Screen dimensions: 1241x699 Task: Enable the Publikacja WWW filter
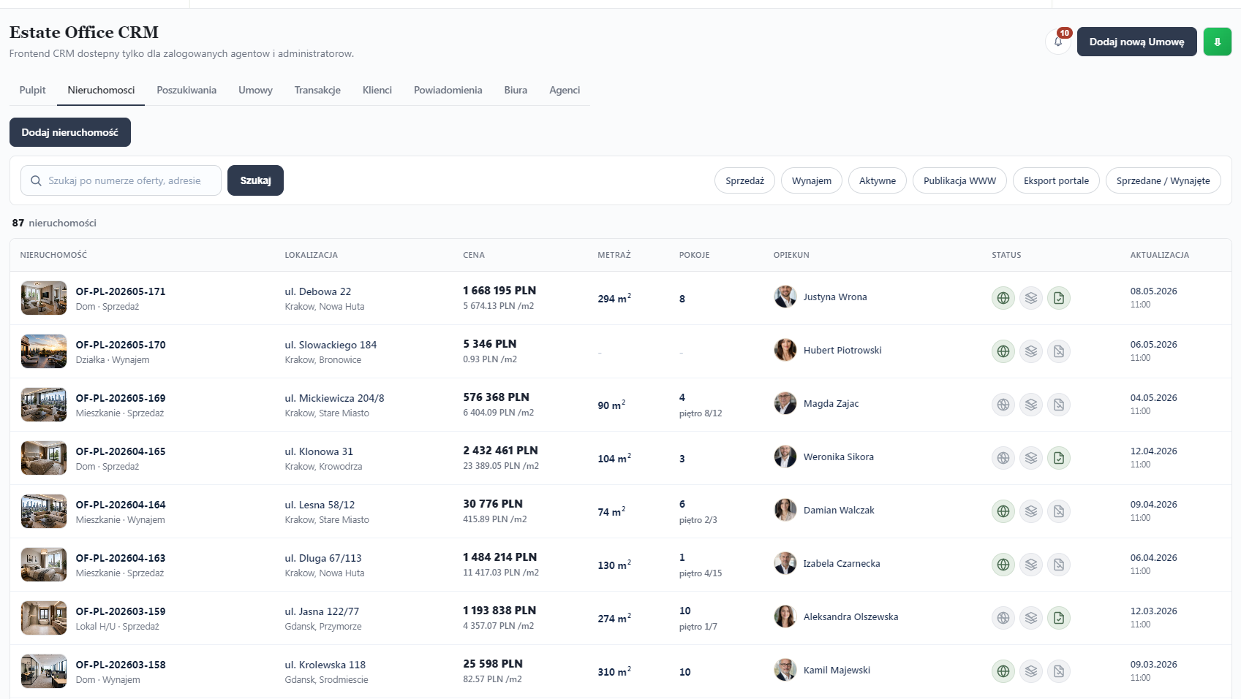[x=959, y=180]
